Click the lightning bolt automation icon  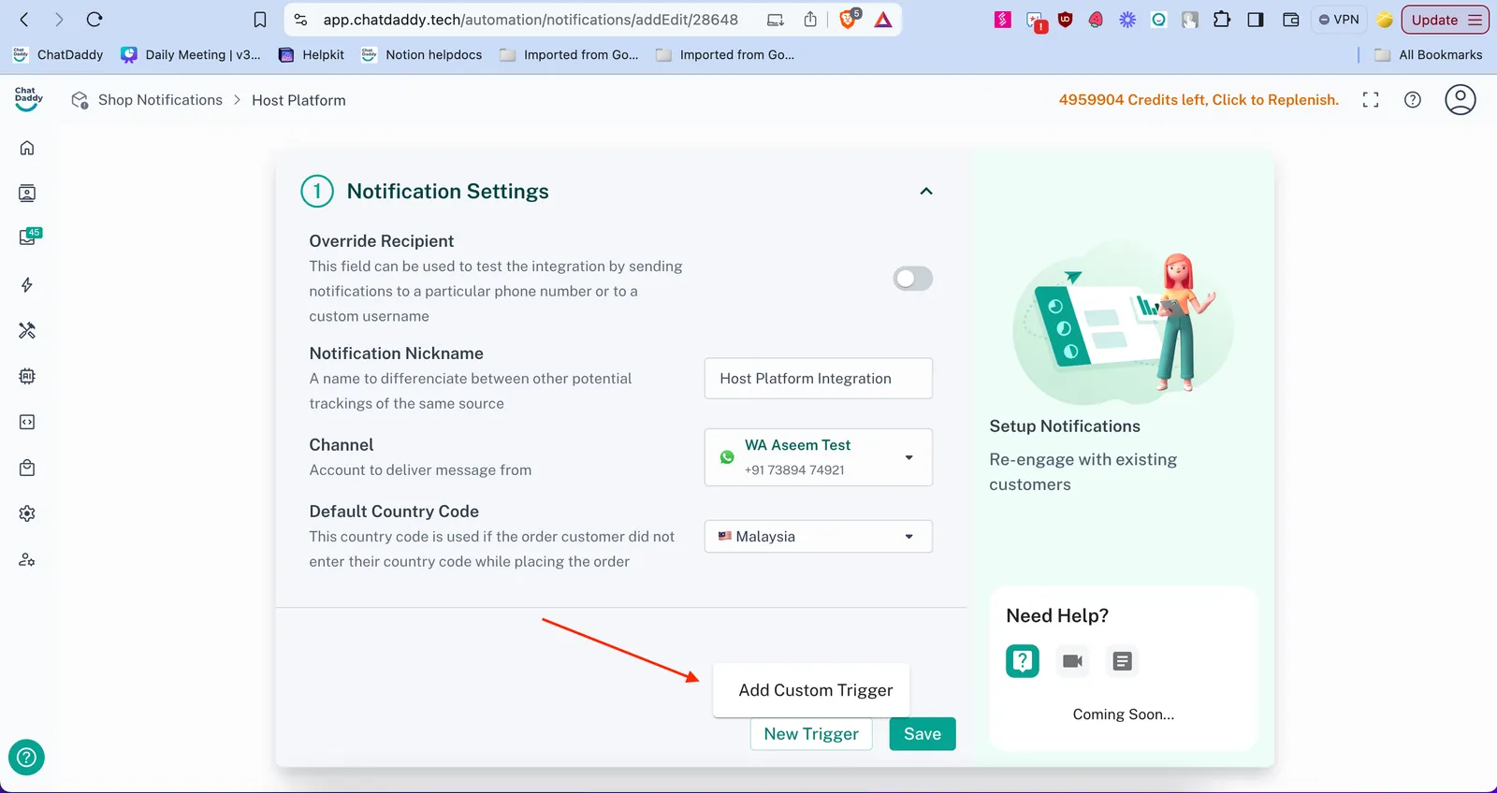tap(27, 285)
